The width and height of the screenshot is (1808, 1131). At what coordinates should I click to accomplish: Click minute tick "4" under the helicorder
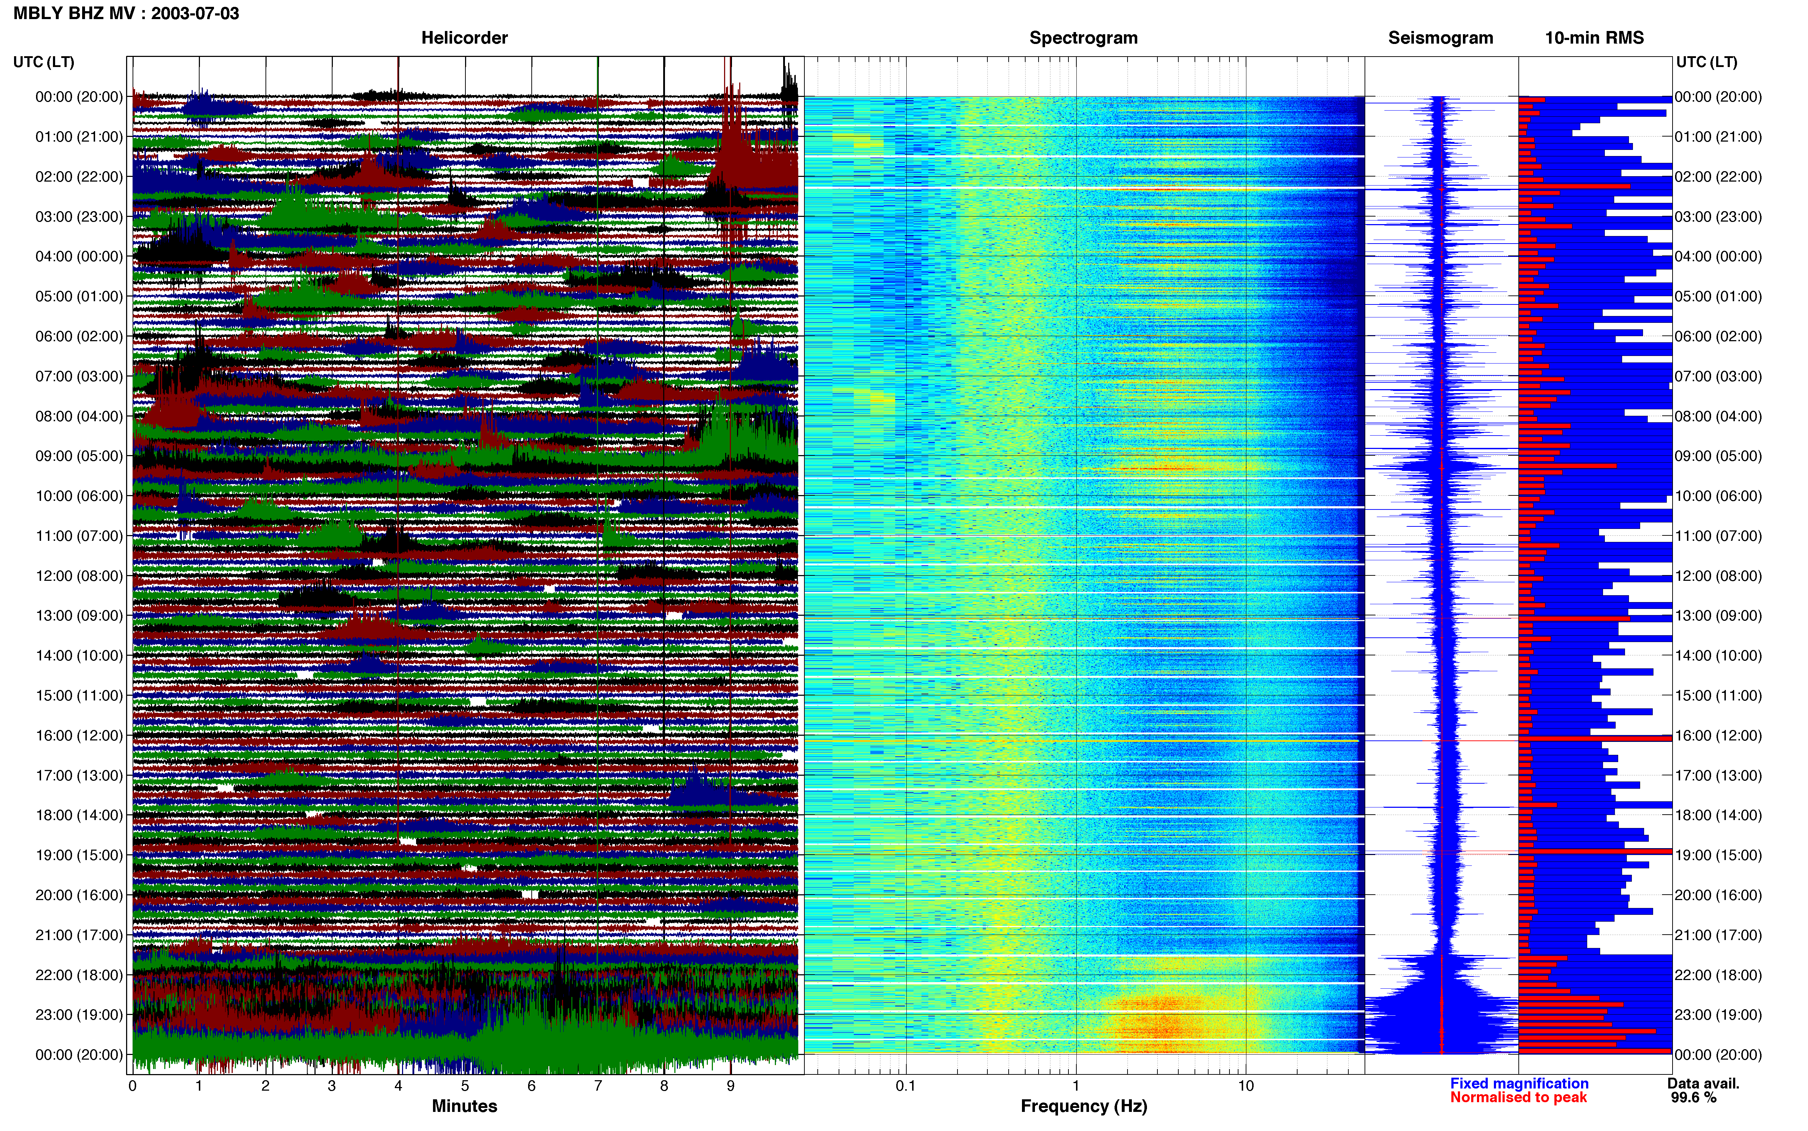tap(398, 1085)
